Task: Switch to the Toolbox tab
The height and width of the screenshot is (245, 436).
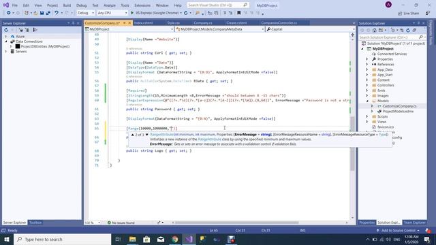Action: click(x=35, y=223)
